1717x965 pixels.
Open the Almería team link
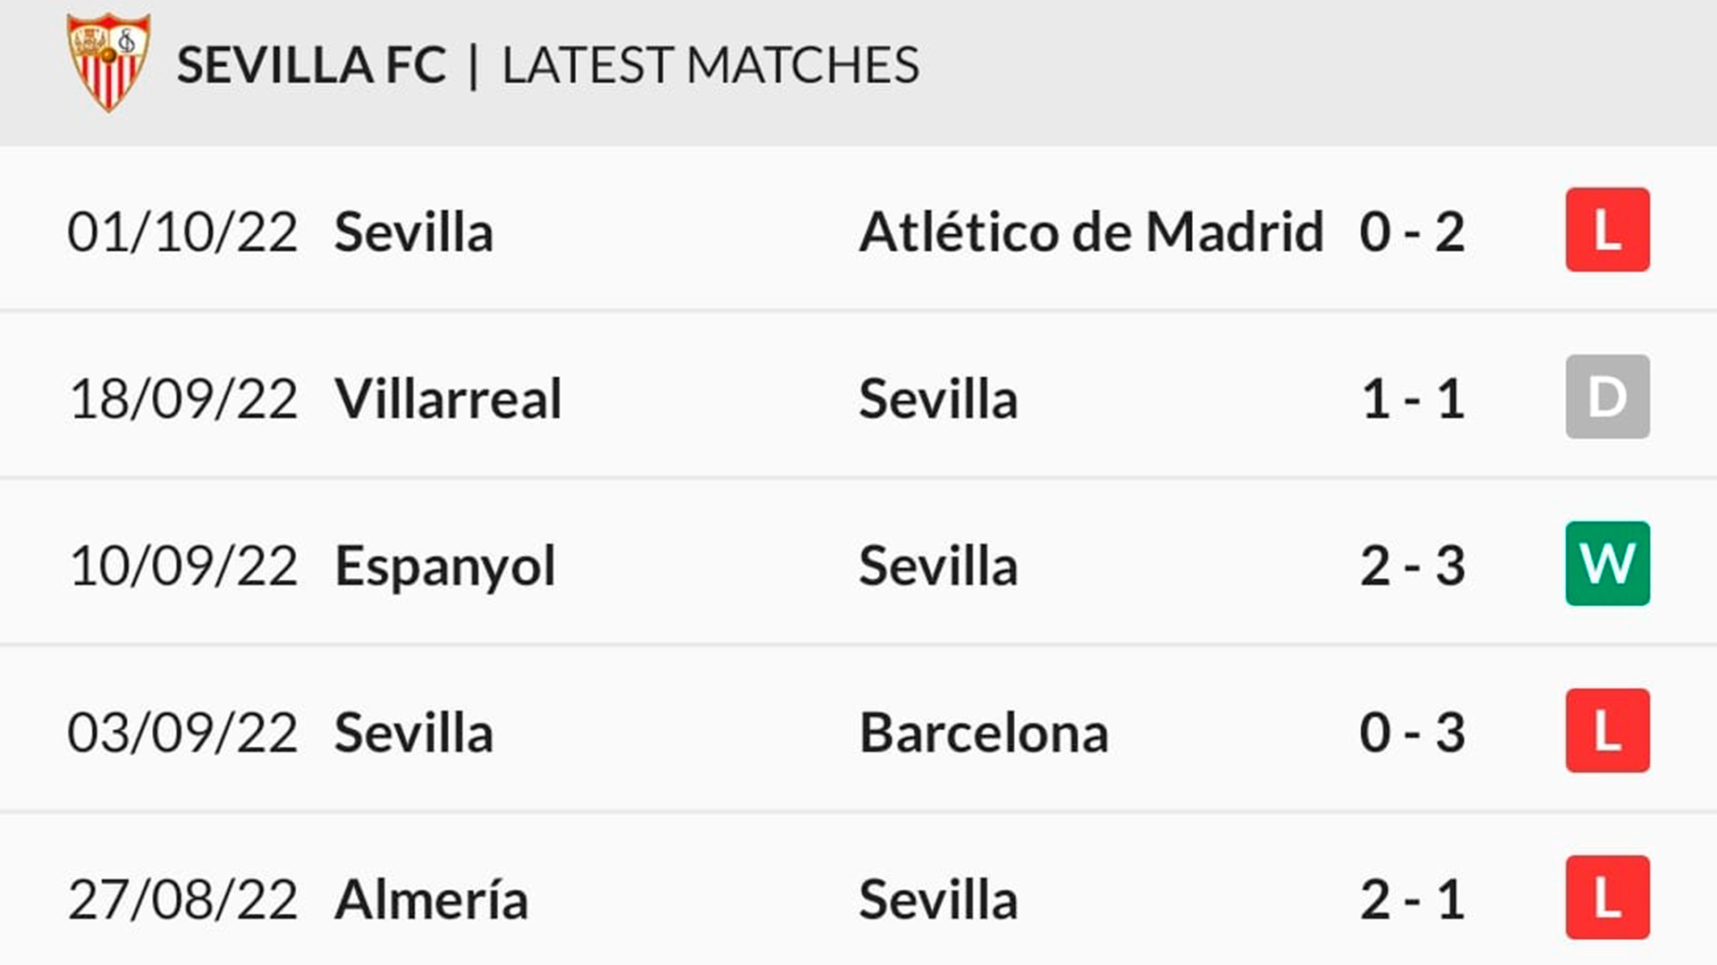coord(431,899)
